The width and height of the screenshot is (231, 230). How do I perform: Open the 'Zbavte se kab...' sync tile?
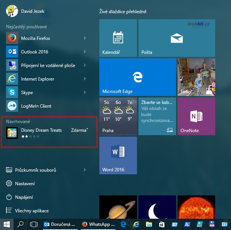157,116
